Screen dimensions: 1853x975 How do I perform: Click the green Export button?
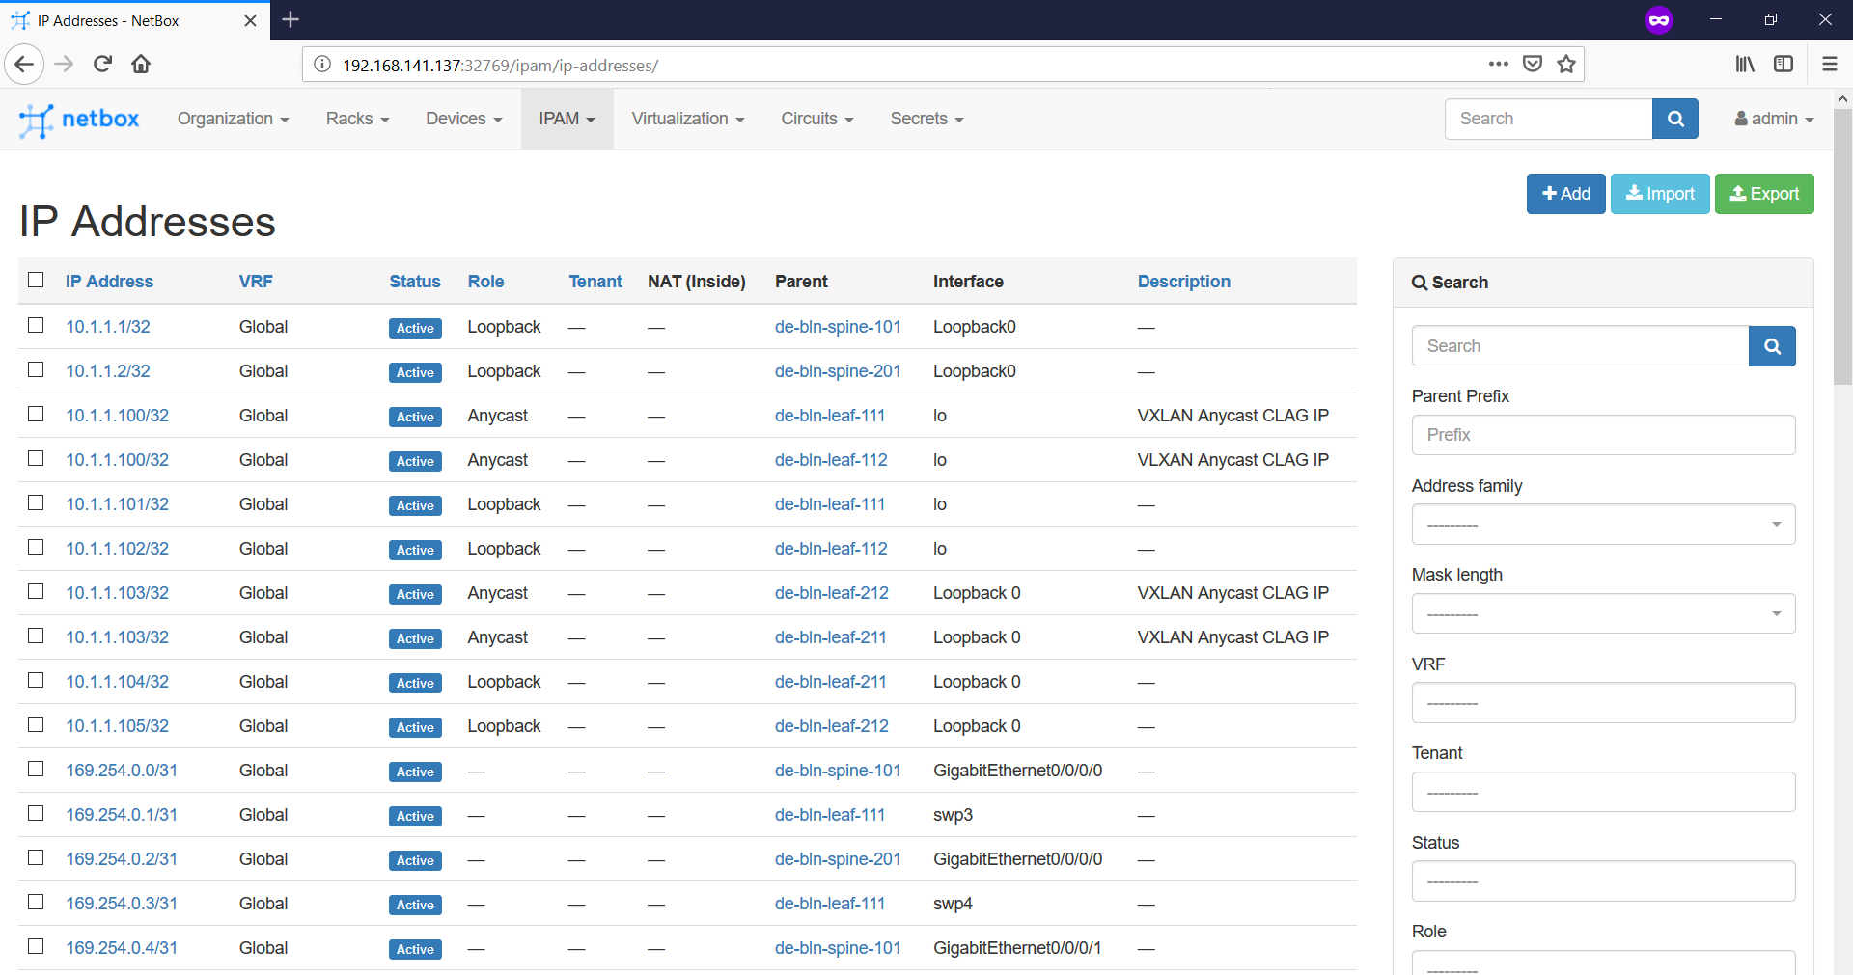pos(1763,194)
